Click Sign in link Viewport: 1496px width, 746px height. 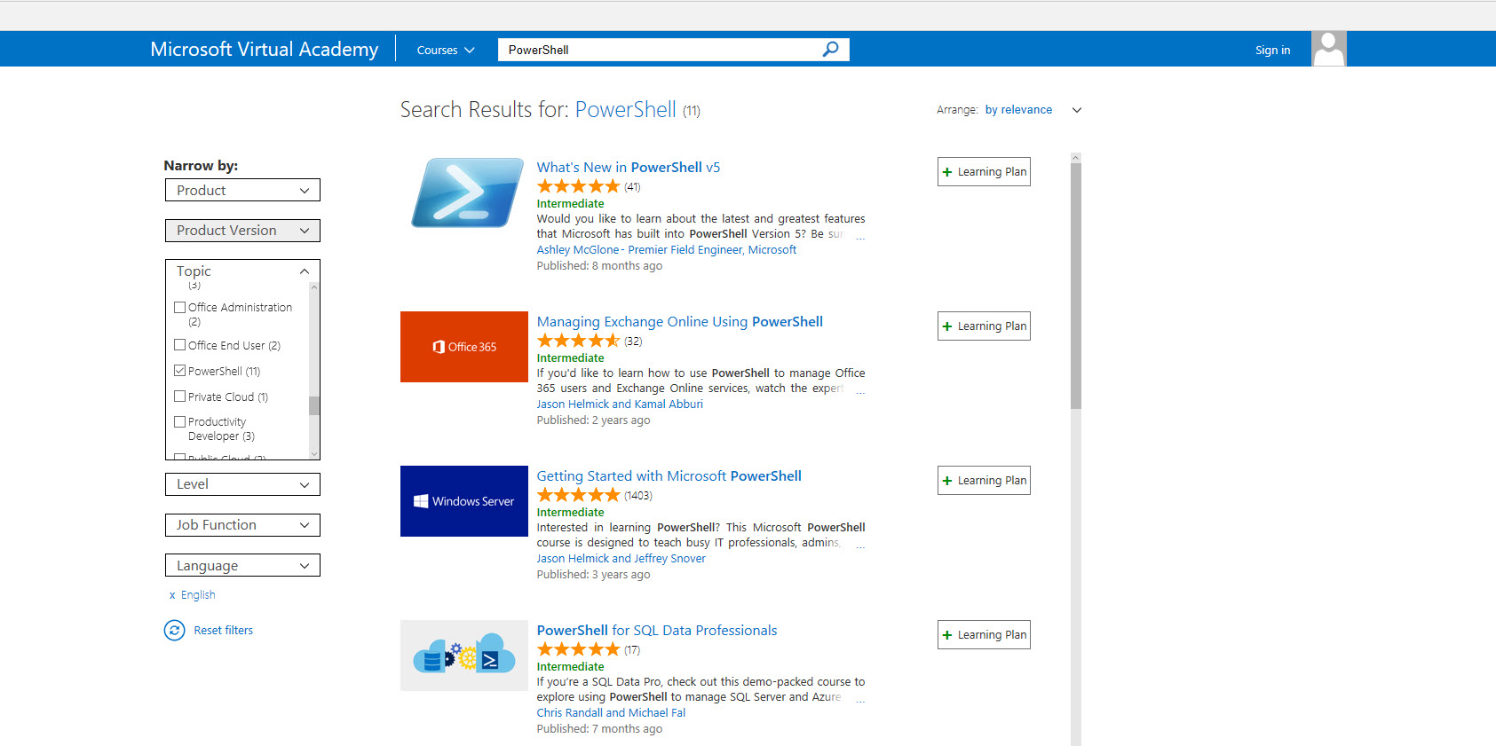1272,51
